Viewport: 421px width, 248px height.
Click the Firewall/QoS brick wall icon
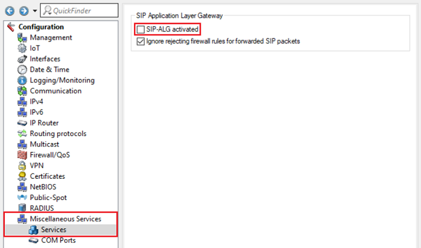(x=23, y=154)
